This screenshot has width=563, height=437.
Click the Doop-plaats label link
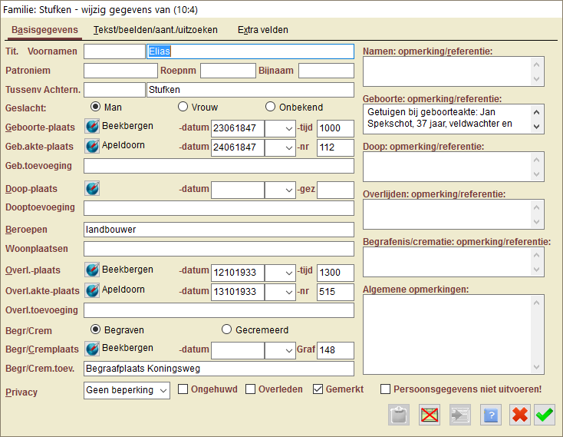tap(31, 189)
